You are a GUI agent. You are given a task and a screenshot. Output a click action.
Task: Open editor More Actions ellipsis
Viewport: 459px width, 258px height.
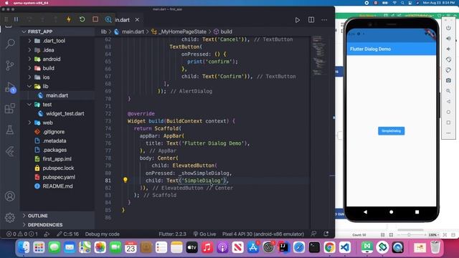pyautogui.click(x=324, y=20)
